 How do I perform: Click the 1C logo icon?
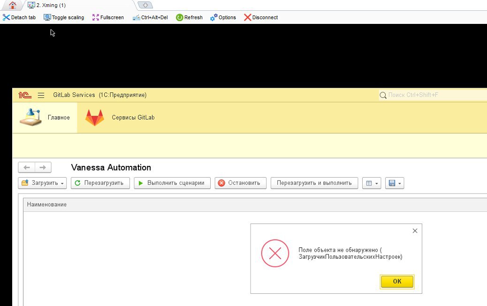coord(25,95)
